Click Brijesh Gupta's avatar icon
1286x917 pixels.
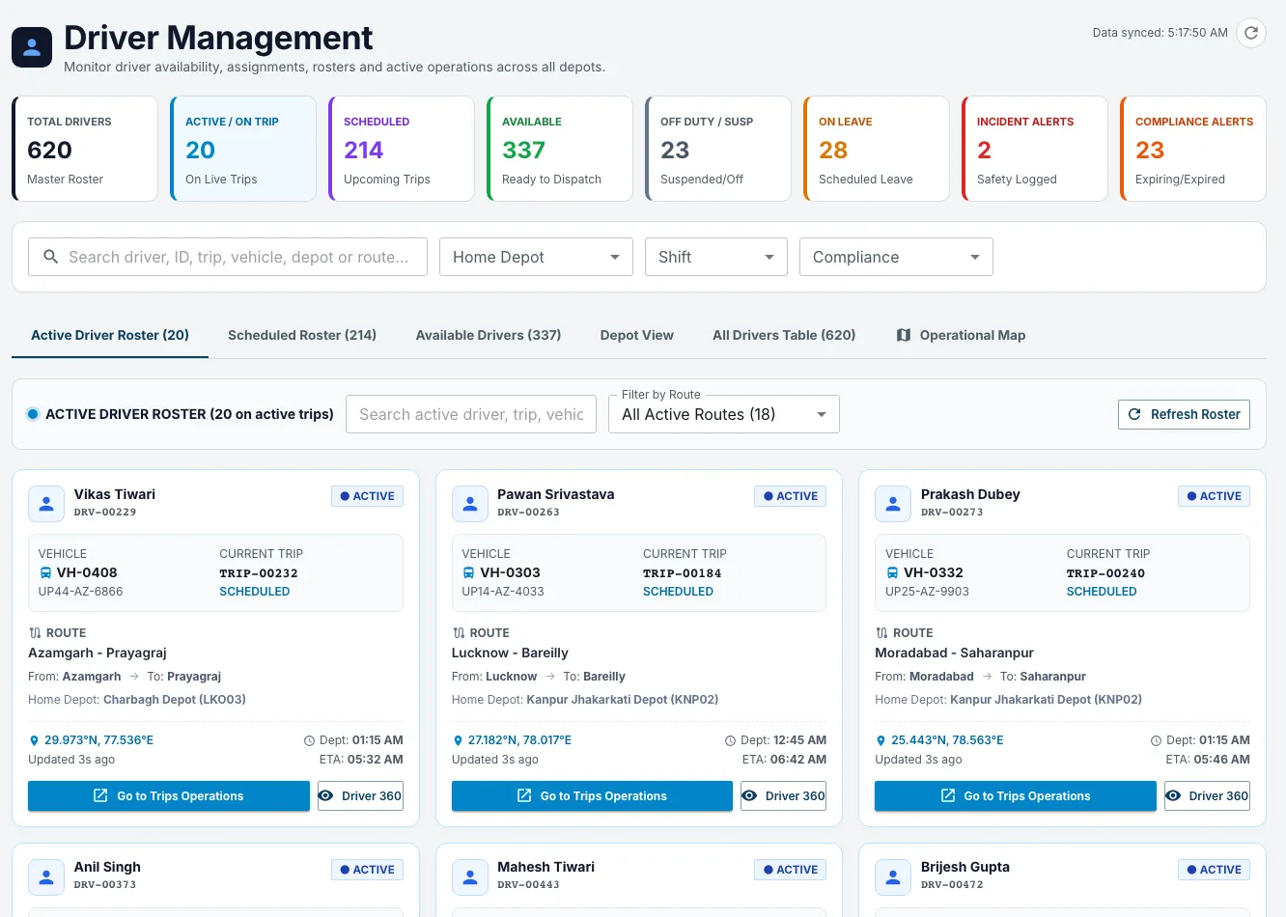(x=893, y=876)
